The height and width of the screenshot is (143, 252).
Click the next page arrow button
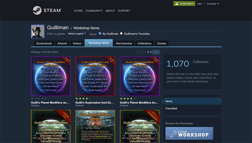pos(156,52)
